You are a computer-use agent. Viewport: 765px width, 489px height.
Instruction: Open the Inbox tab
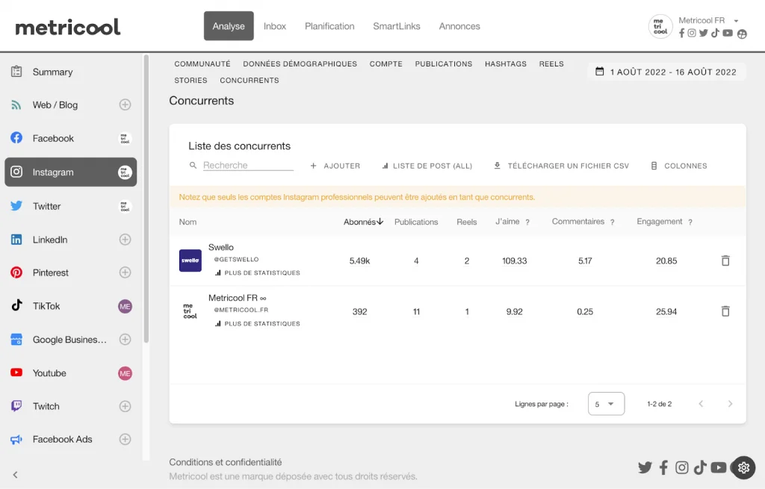275,26
